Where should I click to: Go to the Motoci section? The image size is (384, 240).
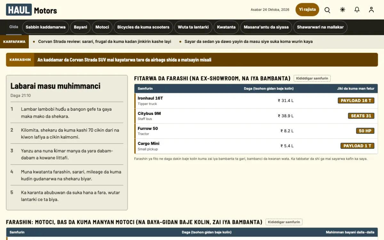click(x=102, y=27)
